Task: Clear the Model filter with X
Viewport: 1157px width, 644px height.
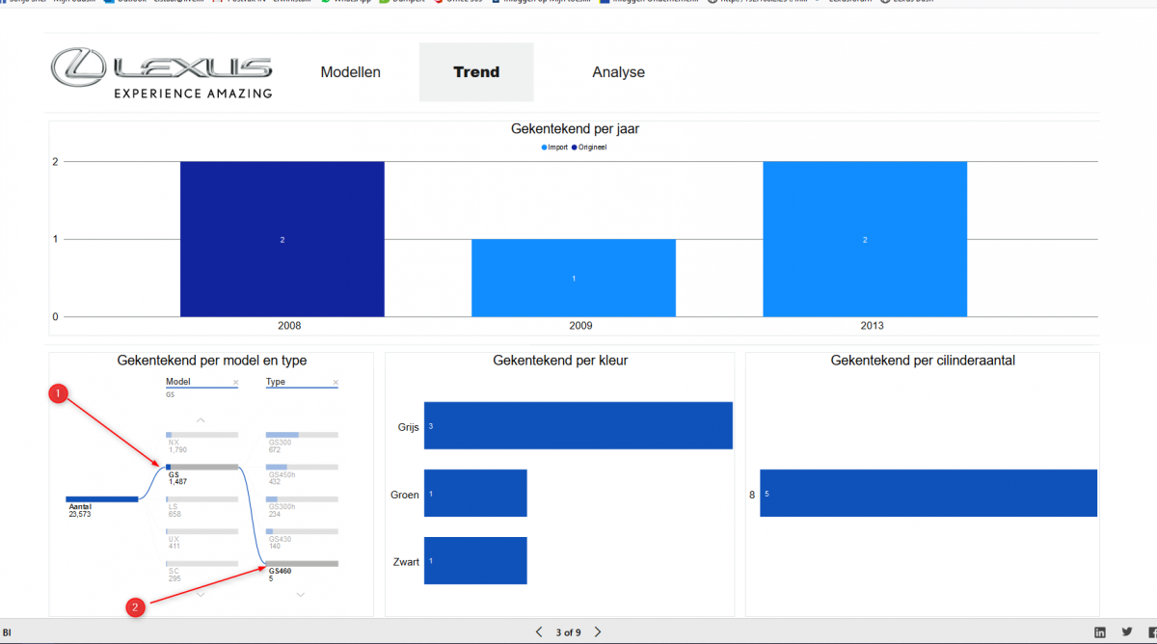Action: [235, 383]
